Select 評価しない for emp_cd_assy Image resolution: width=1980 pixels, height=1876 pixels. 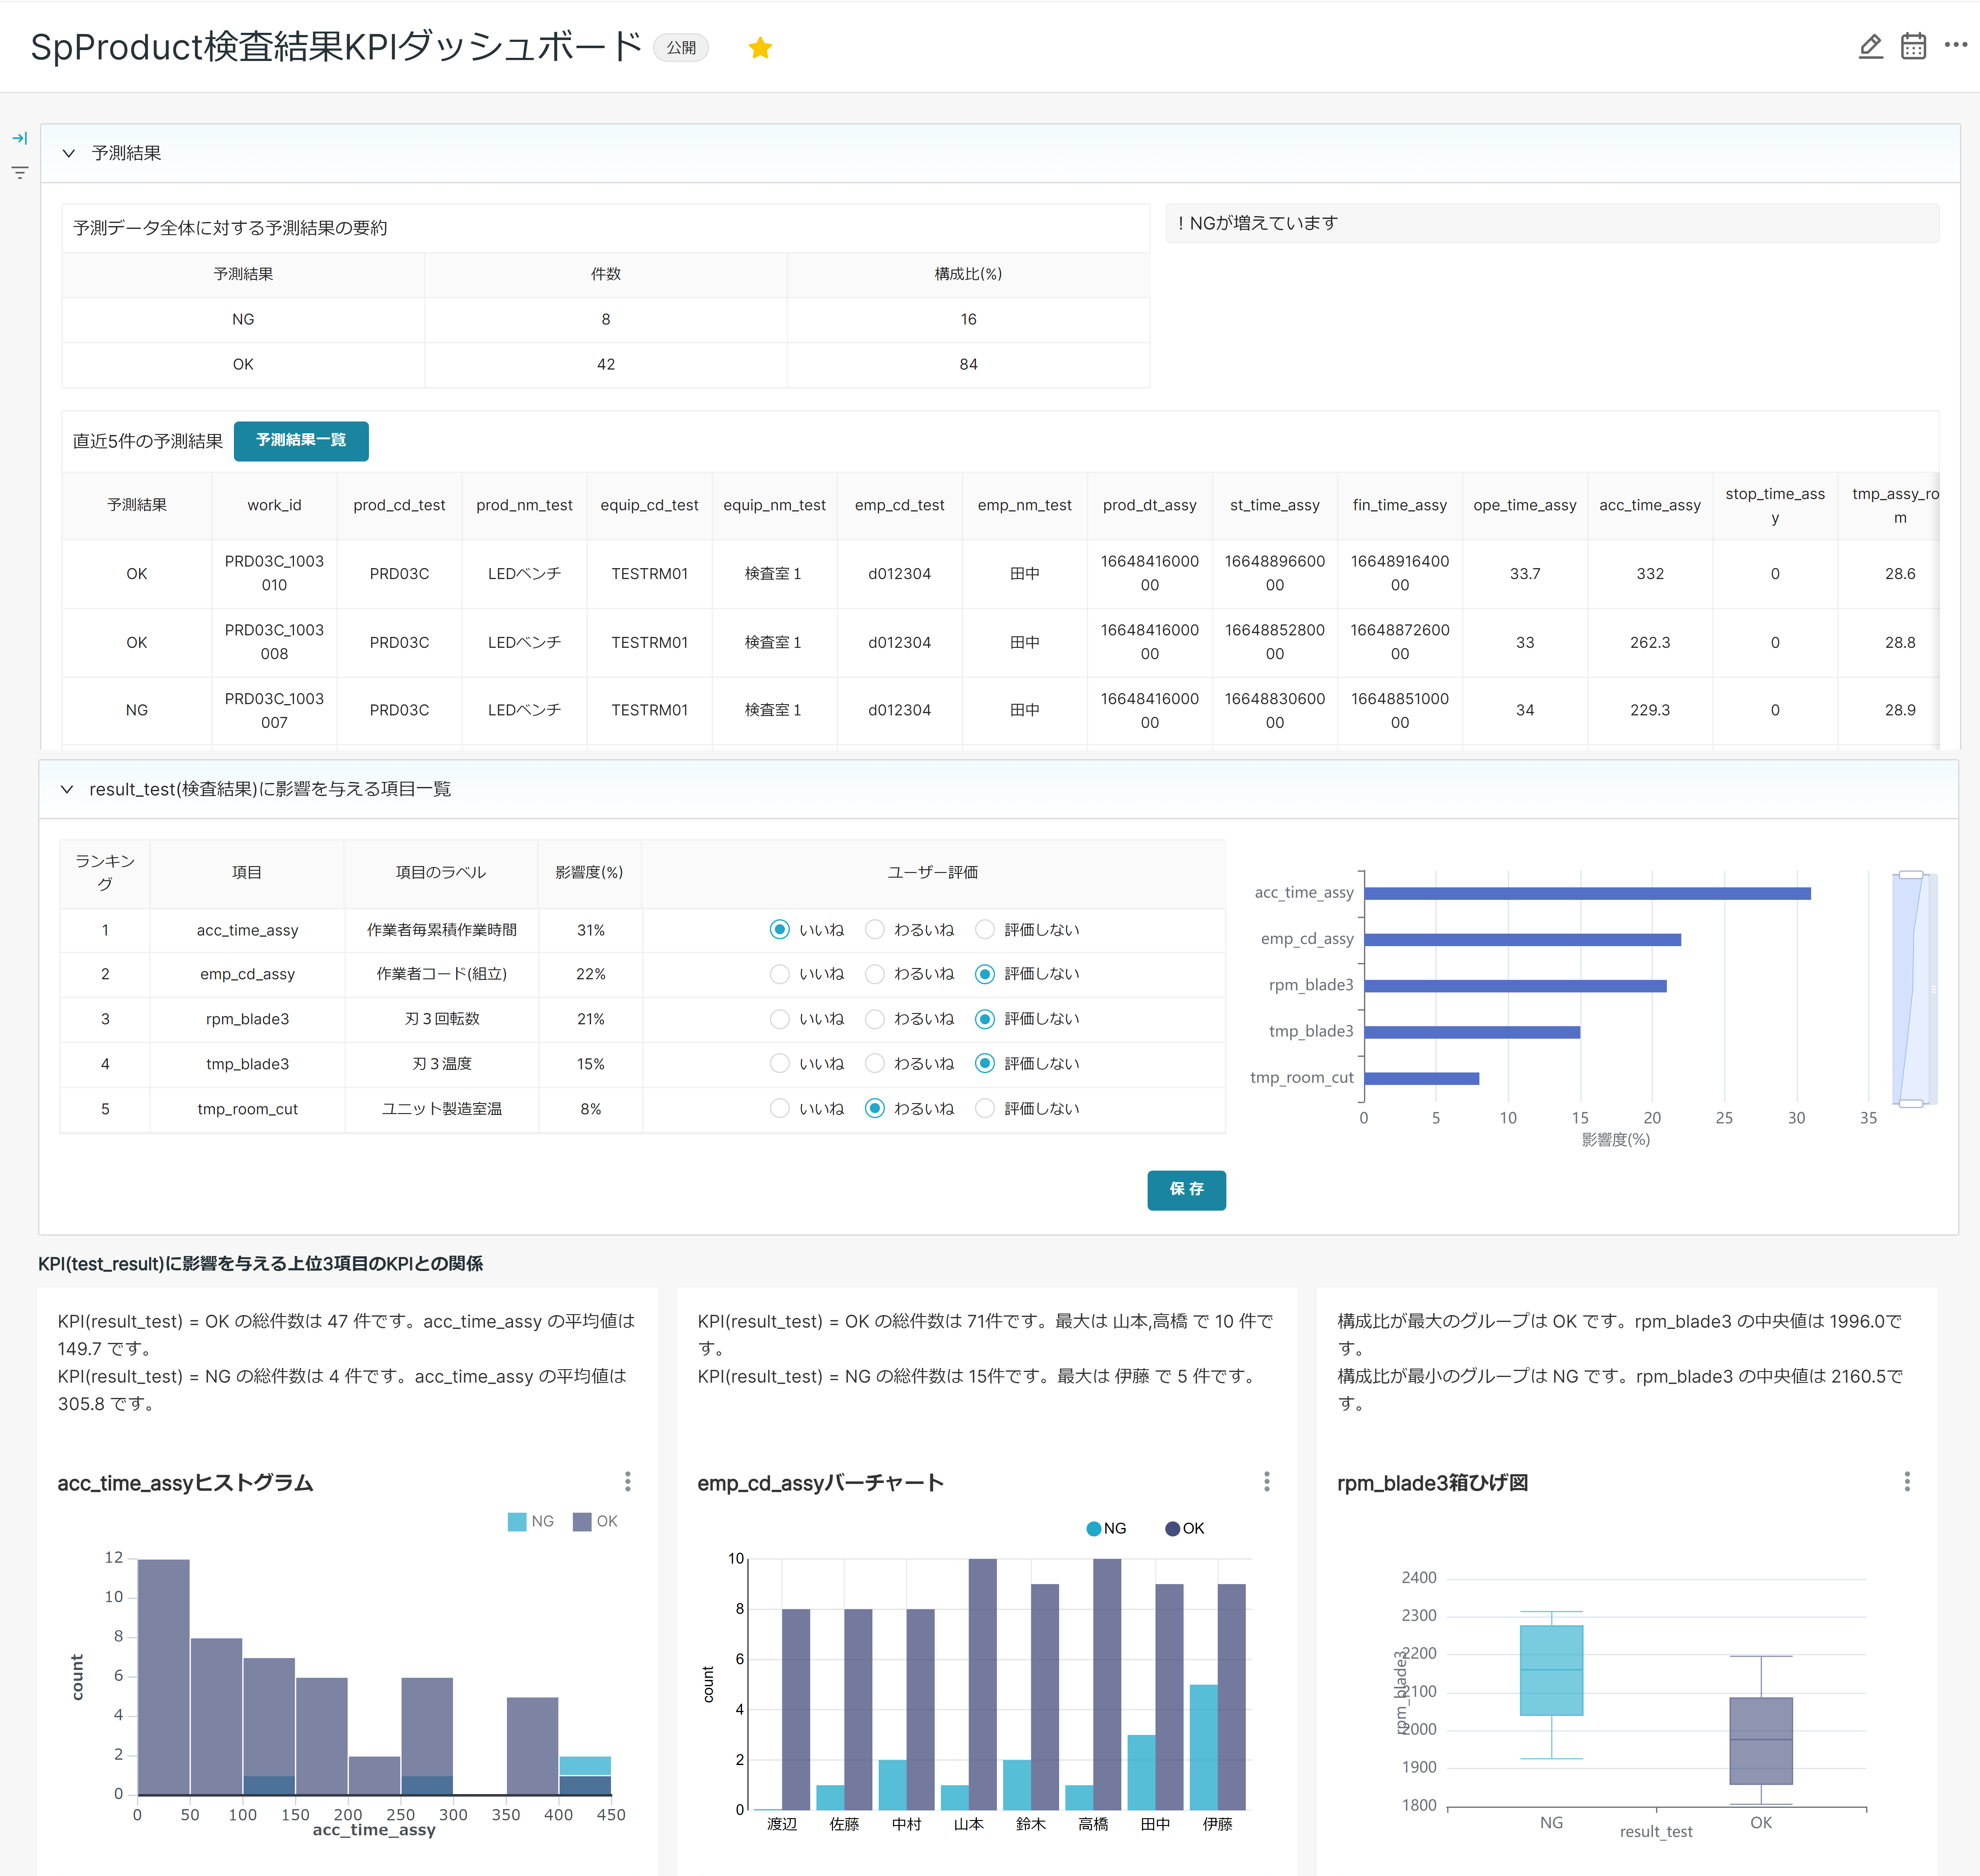tap(985, 974)
